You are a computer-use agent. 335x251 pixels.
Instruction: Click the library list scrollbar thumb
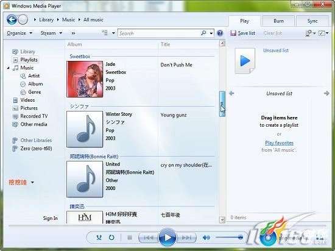(222, 104)
